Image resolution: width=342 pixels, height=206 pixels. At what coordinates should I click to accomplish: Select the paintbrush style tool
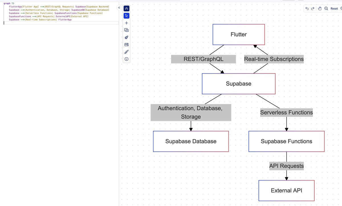point(127,52)
